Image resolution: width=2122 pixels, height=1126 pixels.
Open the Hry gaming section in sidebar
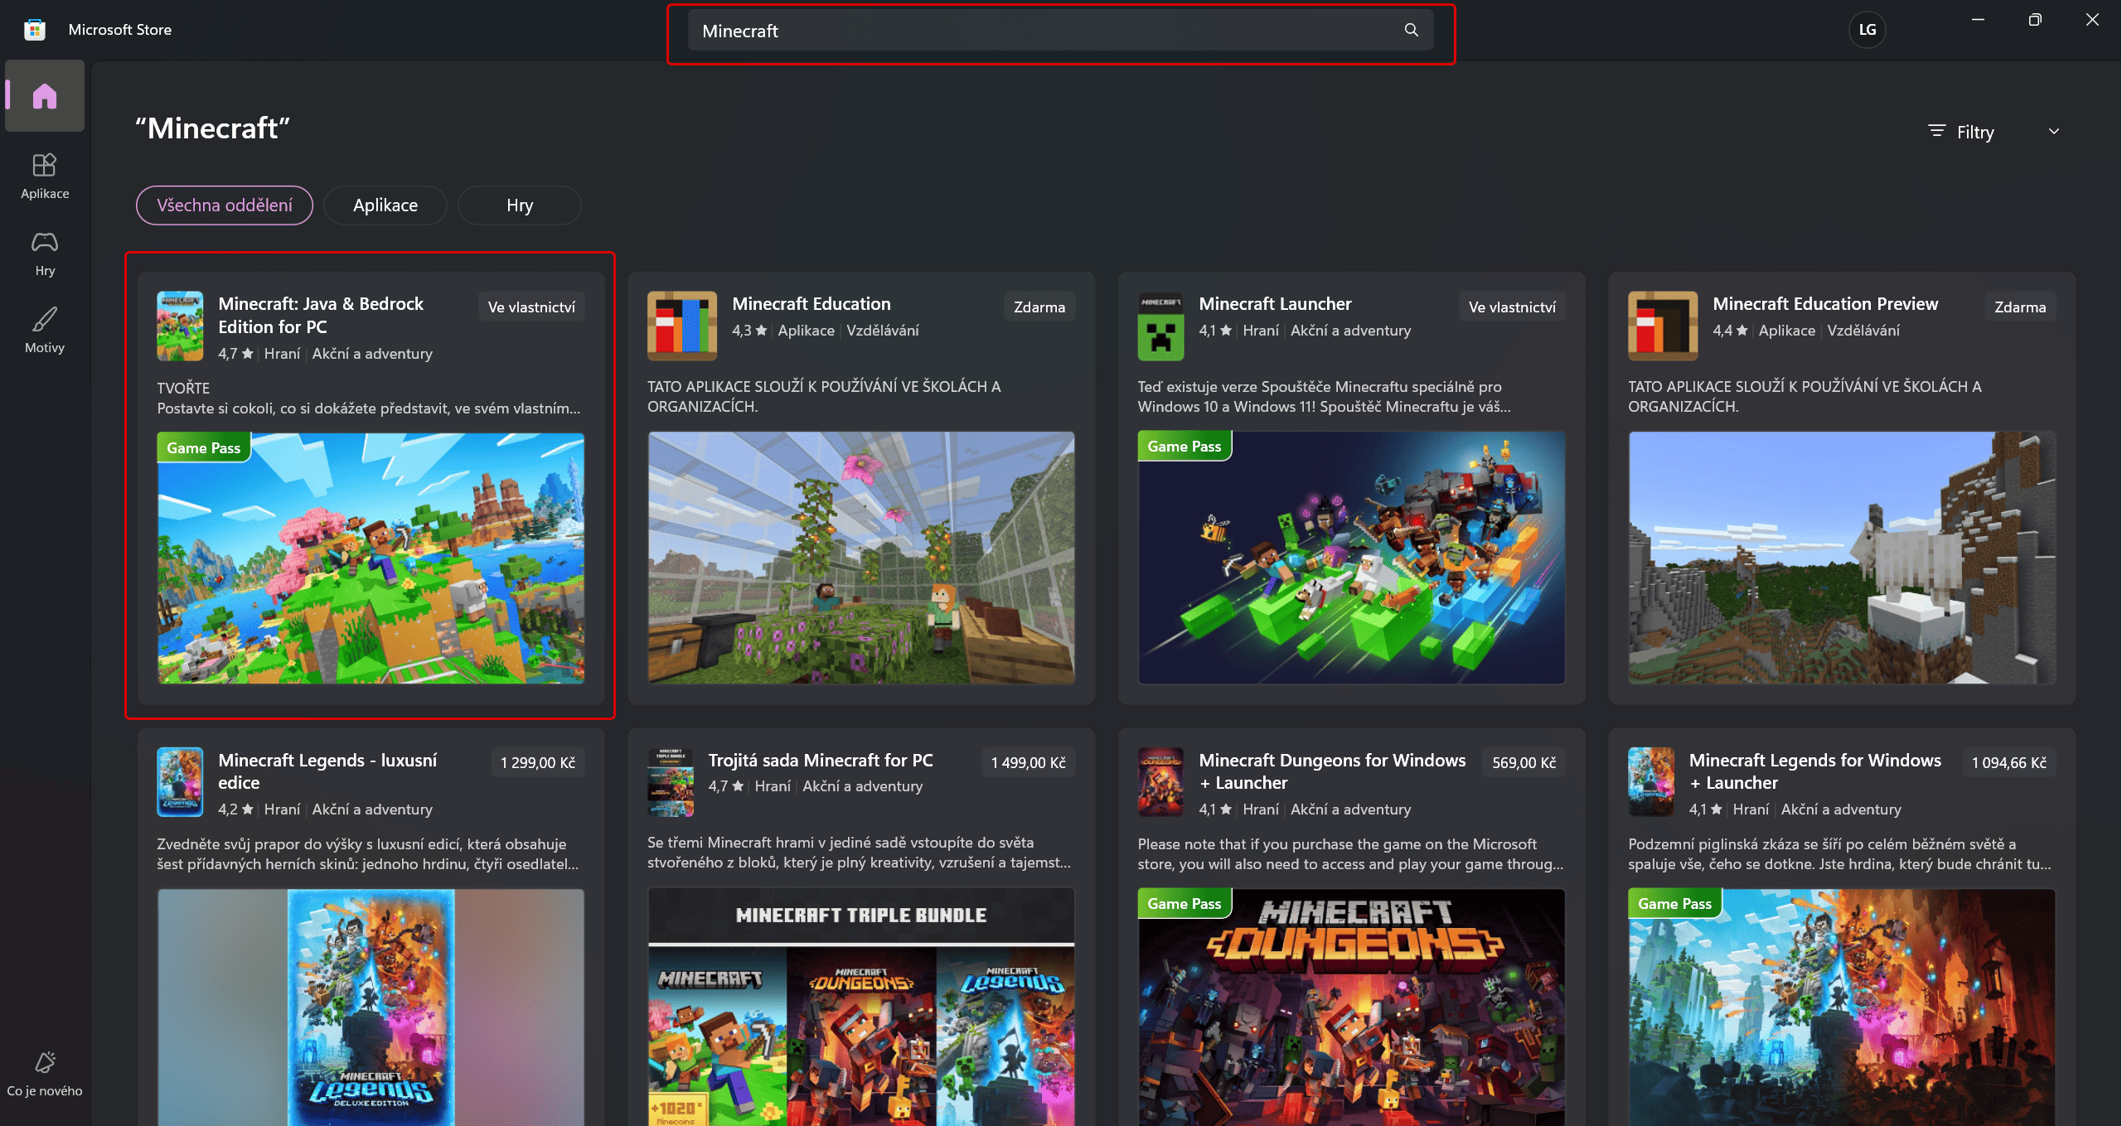coord(45,254)
